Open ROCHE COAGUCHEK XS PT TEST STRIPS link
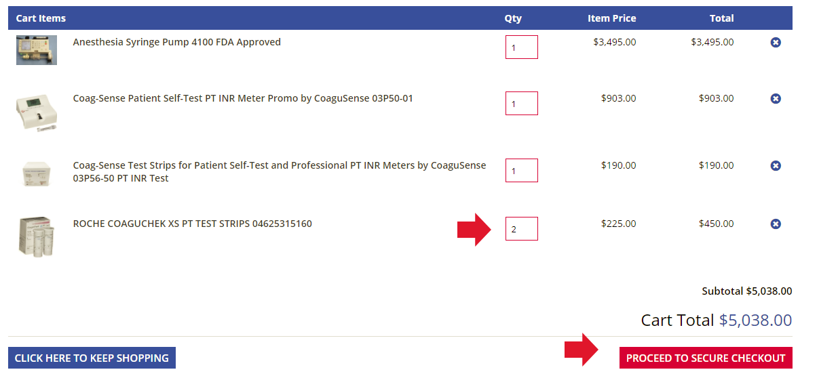Screen dimensions: 819x374 click(192, 224)
